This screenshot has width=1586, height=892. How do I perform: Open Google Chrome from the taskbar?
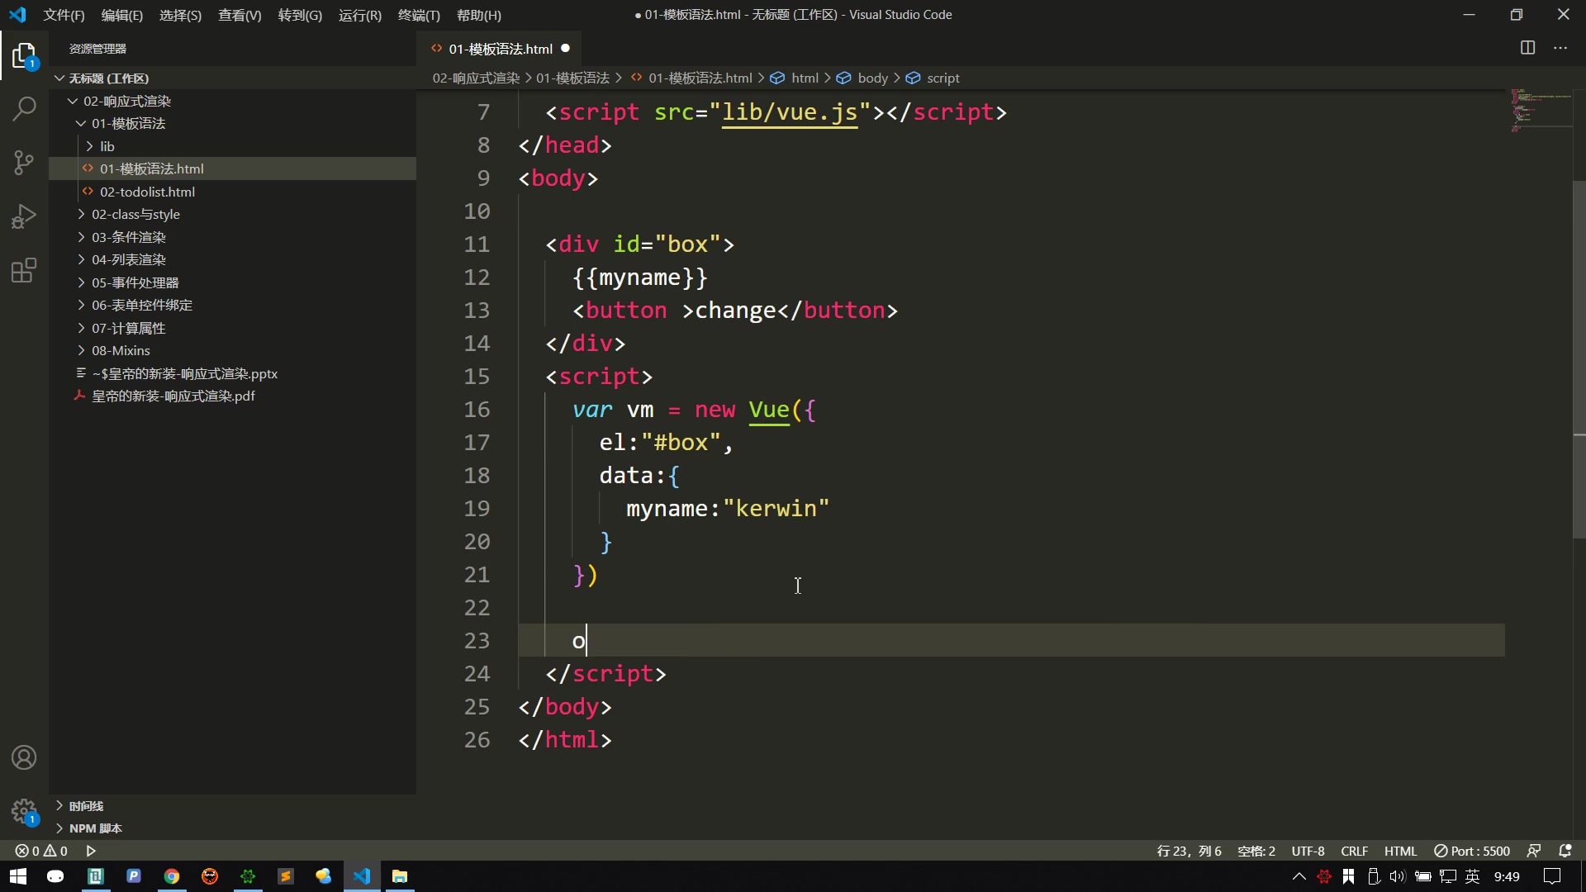click(172, 876)
